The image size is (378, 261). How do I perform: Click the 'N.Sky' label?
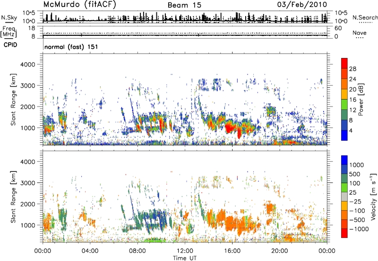tap(9, 17)
